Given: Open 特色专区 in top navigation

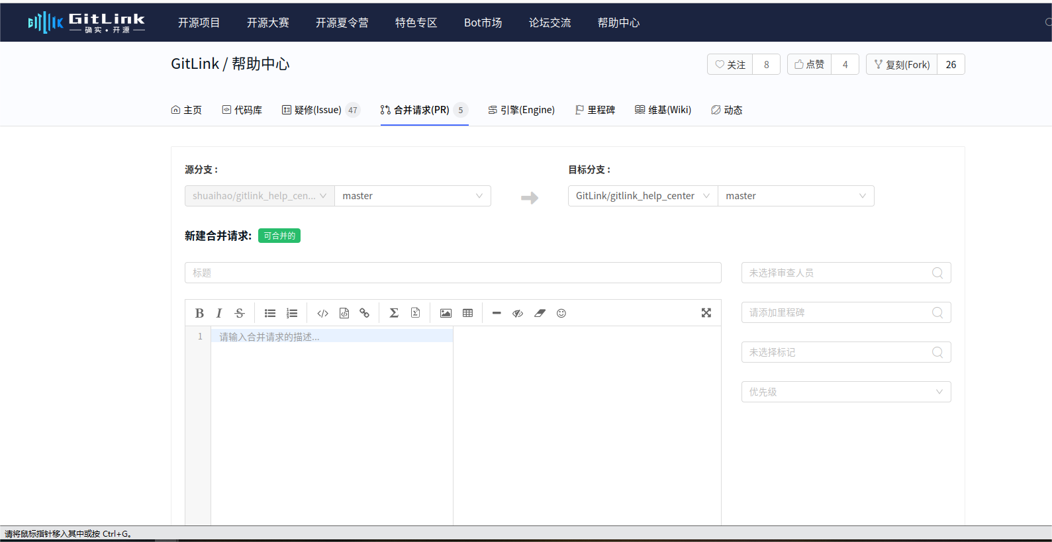Looking at the screenshot, I should 416,23.
